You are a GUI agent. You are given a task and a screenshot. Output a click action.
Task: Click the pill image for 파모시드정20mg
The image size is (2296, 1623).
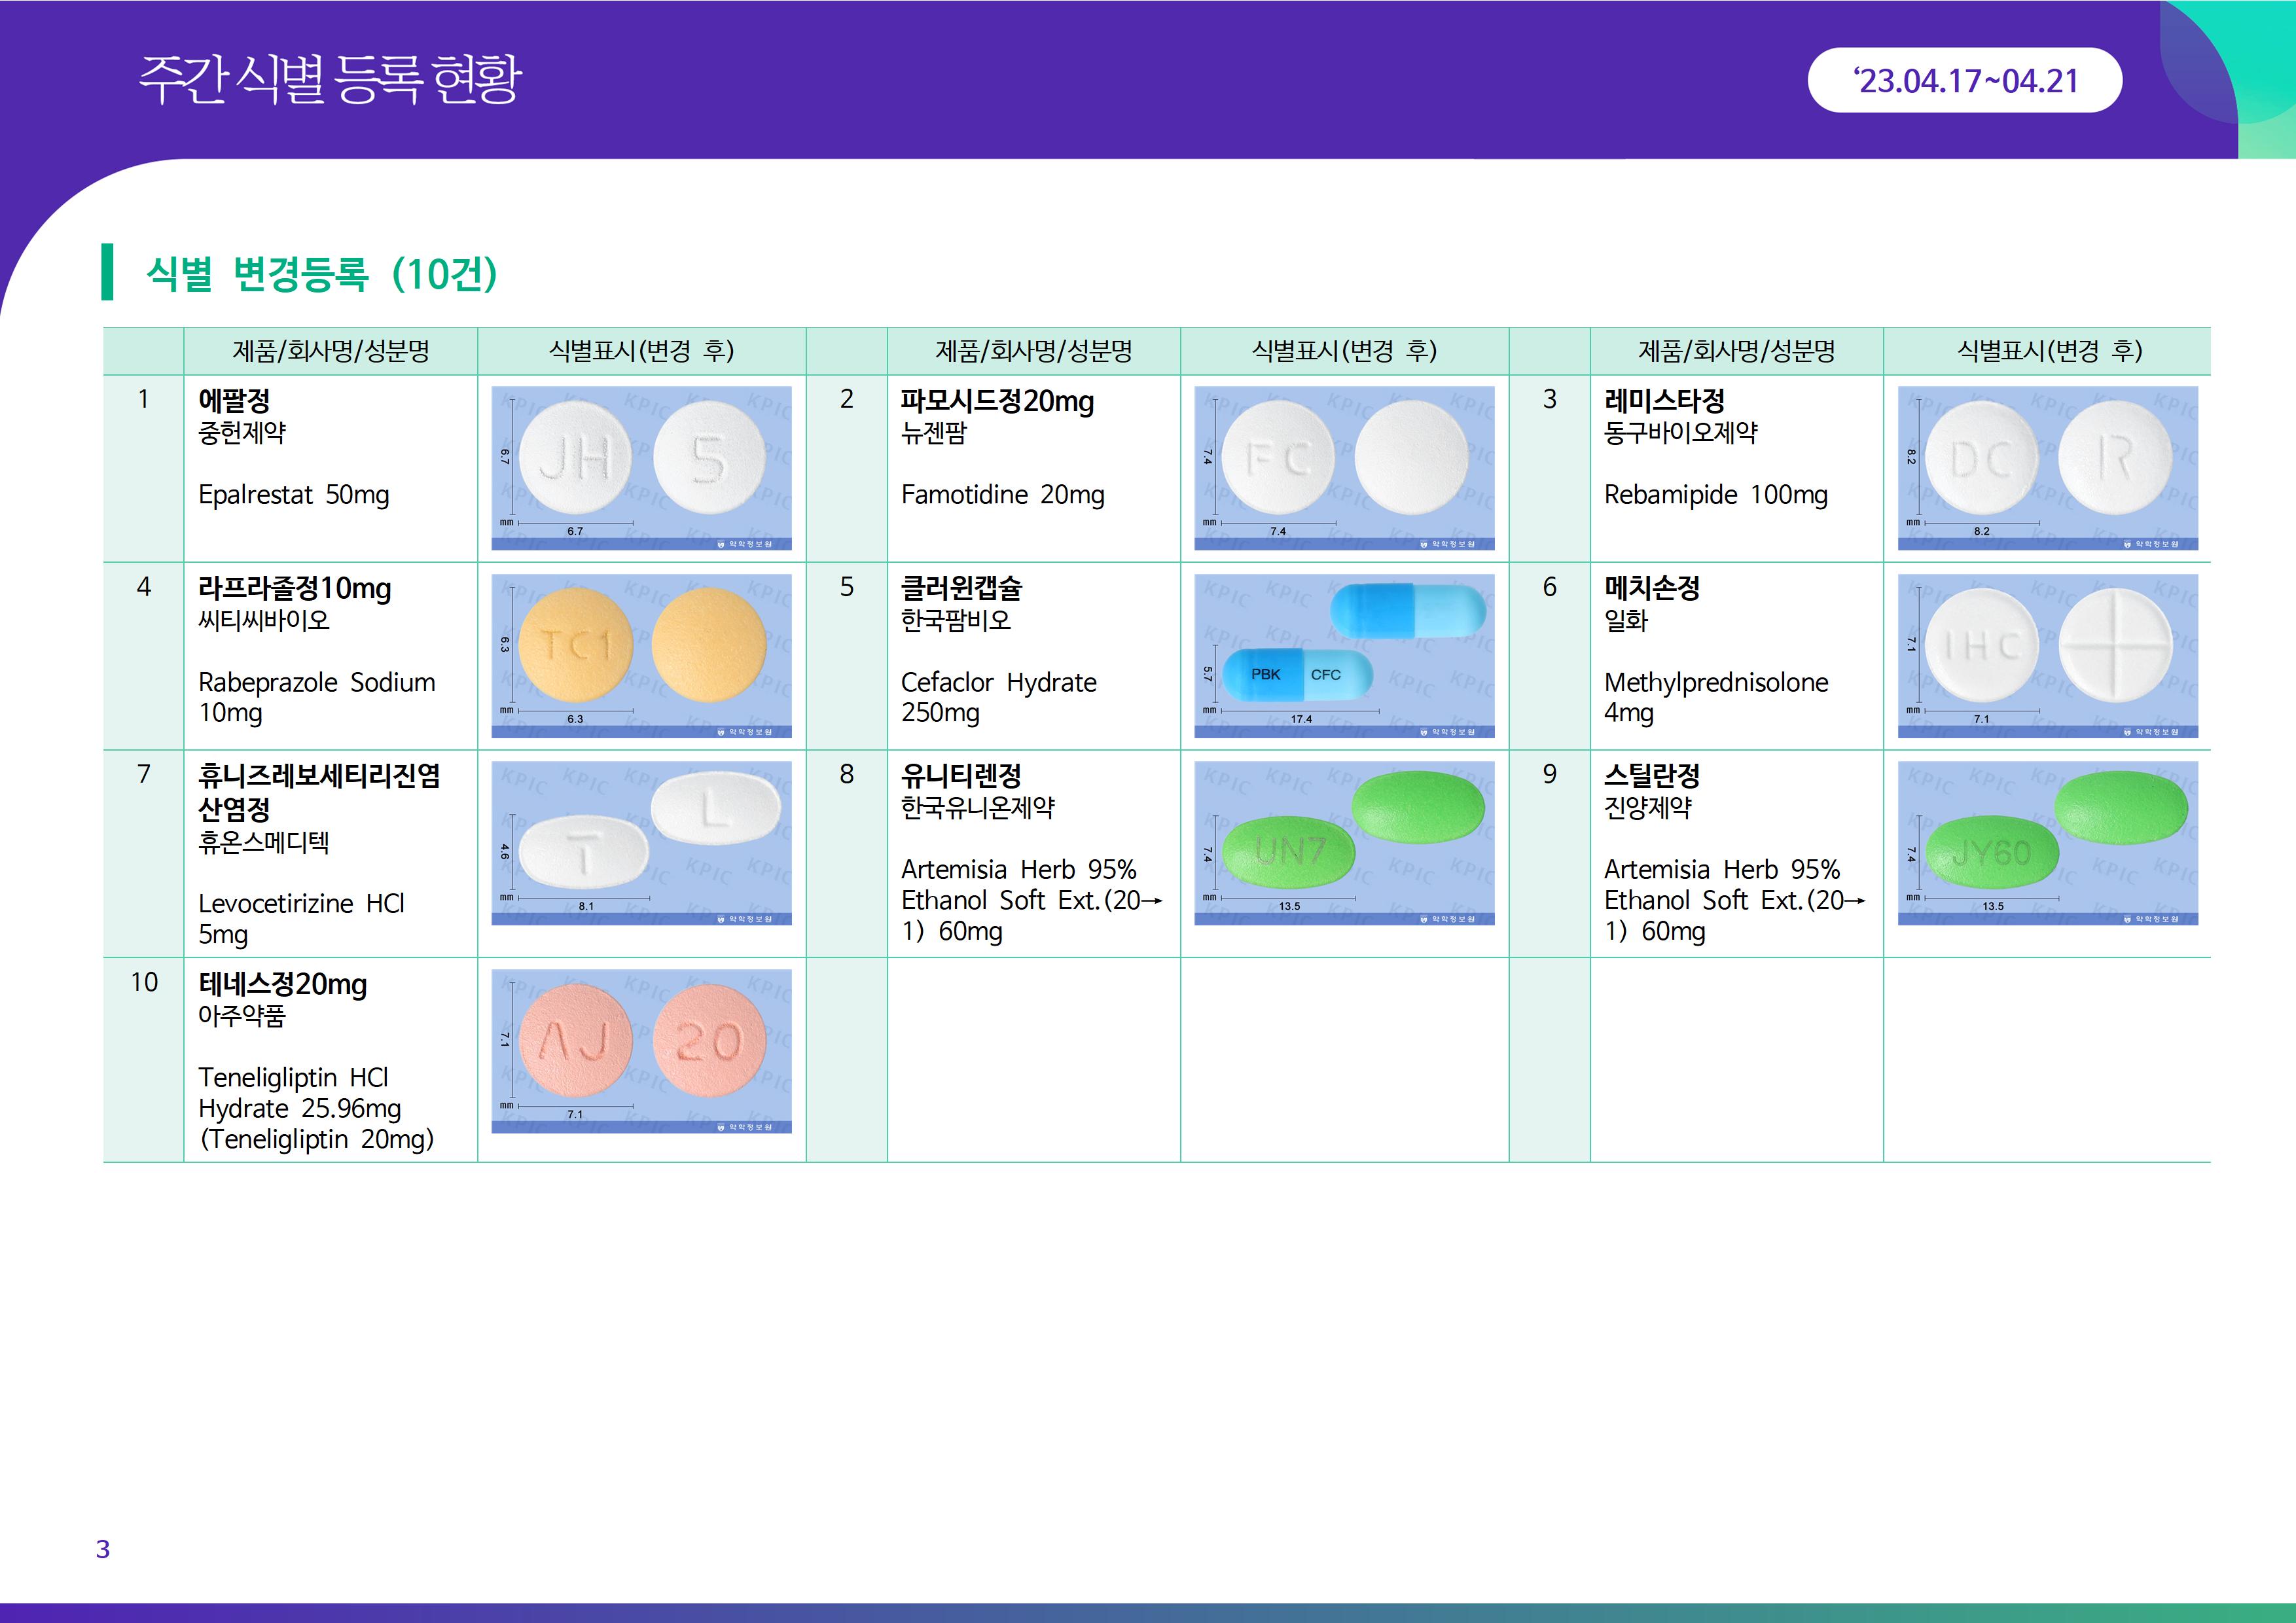(x=1344, y=467)
